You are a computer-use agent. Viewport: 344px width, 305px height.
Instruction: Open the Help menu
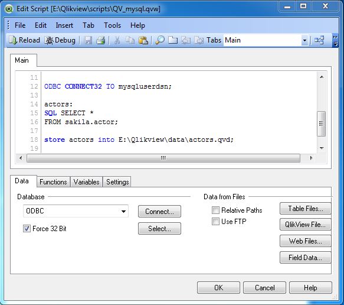[x=137, y=25]
